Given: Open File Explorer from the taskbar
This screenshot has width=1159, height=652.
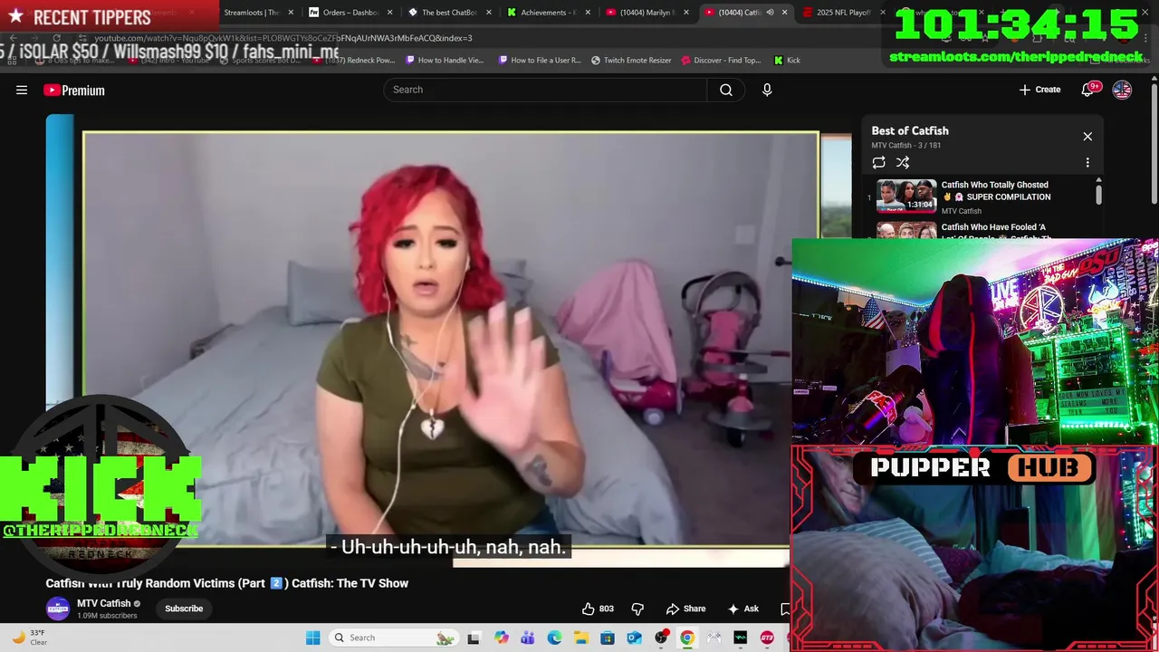Looking at the screenshot, I should (580, 638).
